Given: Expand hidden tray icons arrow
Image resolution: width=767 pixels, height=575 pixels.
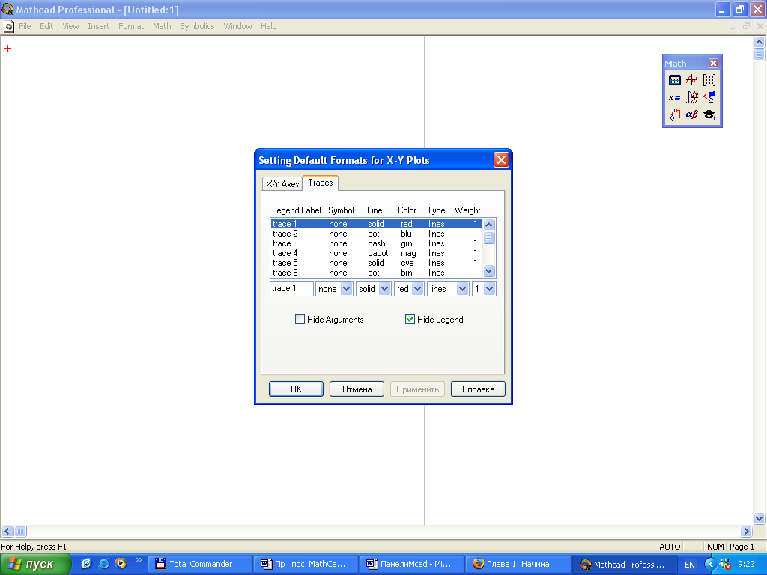Looking at the screenshot, I should tap(711, 565).
